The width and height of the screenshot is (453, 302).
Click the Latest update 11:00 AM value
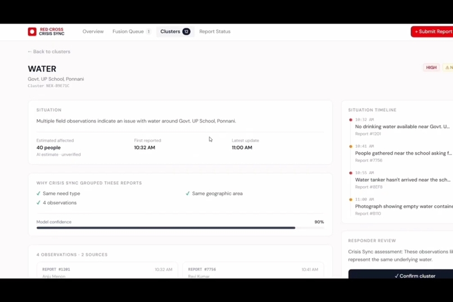point(242,147)
